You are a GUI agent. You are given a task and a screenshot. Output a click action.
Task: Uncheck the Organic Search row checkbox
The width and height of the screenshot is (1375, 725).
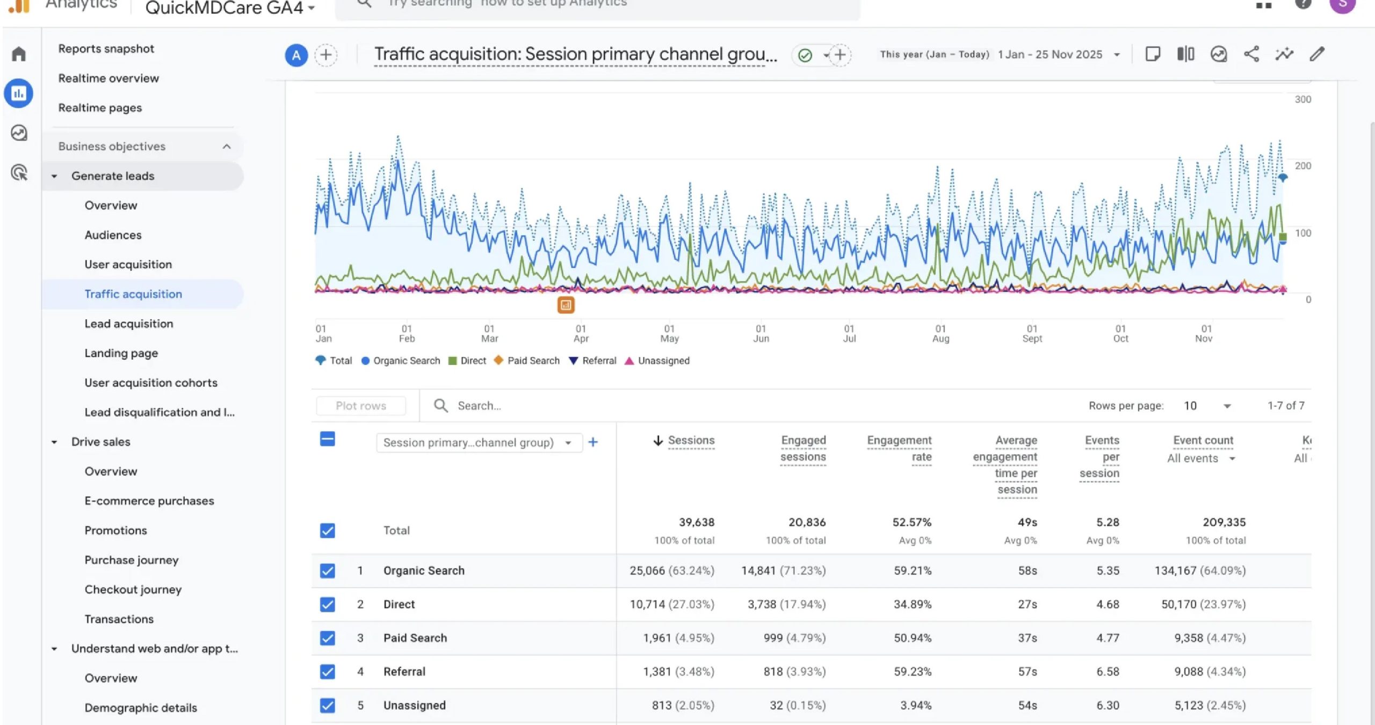tap(328, 570)
